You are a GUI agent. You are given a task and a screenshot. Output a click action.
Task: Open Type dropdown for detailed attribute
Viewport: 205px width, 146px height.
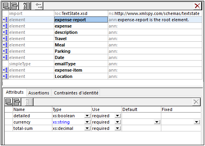(x=87, y=116)
